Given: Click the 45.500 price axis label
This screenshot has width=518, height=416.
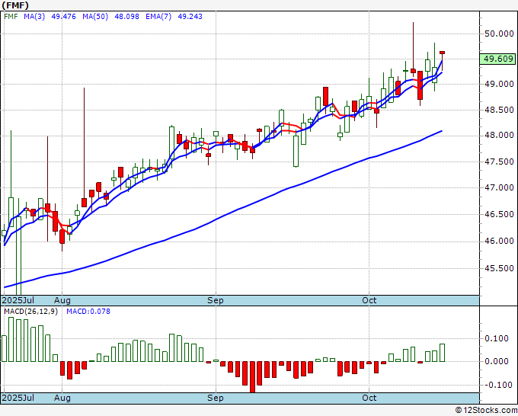Looking at the screenshot, I should tap(499, 268).
